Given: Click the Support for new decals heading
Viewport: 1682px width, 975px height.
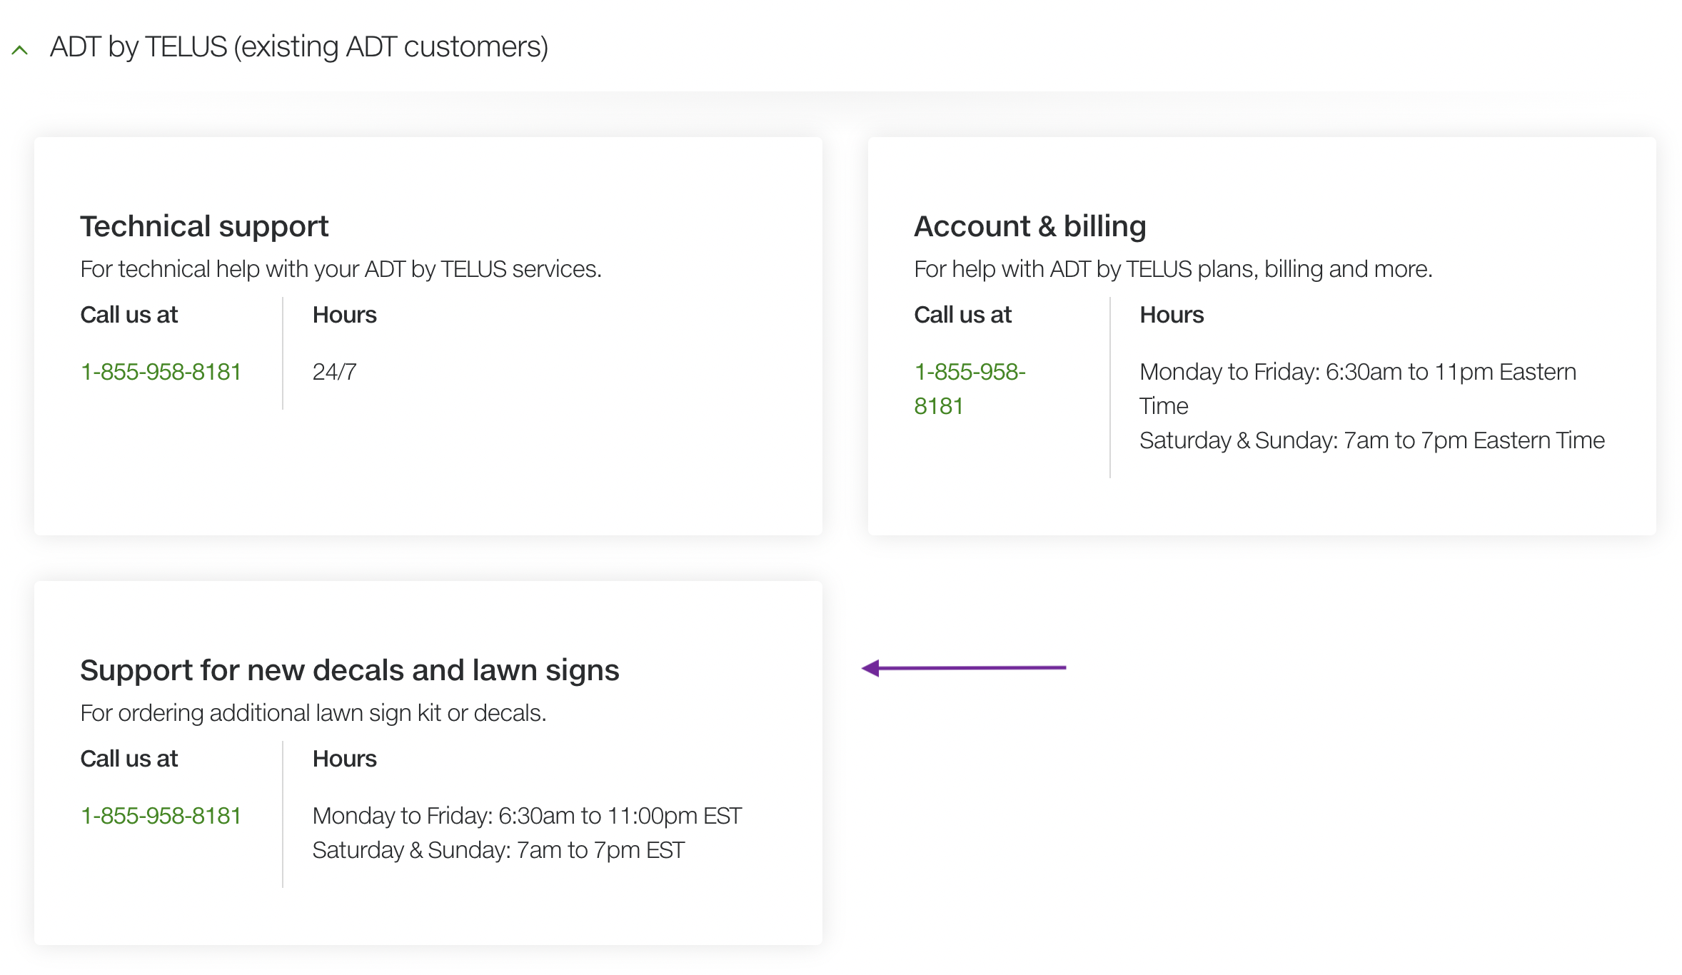Looking at the screenshot, I should (x=349, y=670).
